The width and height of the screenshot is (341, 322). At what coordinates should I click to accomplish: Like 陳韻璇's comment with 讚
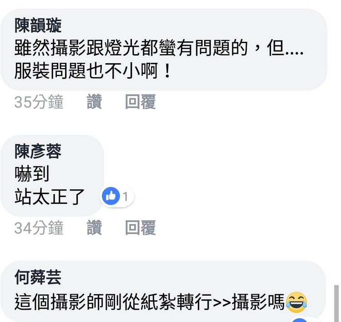coord(94,101)
